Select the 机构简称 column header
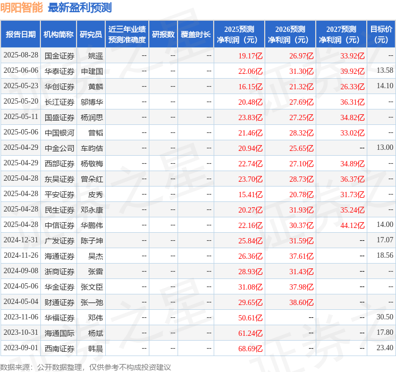The image size is (396, 372). pyautogui.click(x=58, y=35)
